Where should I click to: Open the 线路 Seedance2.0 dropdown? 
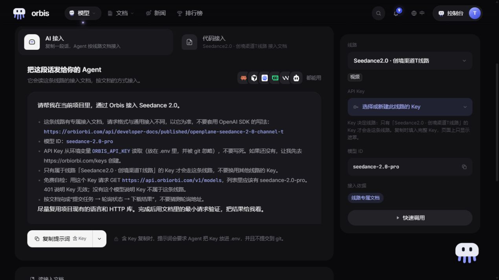[x=410, y=61]
